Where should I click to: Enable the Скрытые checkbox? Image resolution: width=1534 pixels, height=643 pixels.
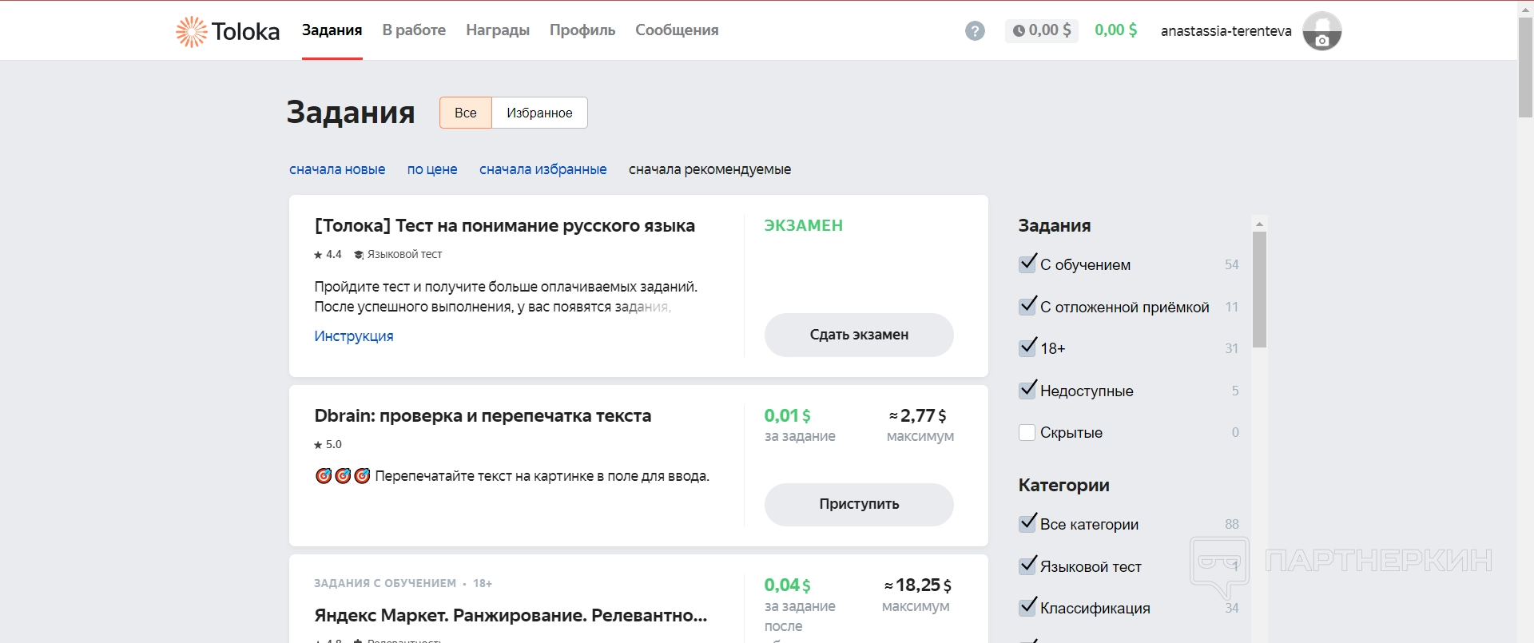tap(1027, 432)
